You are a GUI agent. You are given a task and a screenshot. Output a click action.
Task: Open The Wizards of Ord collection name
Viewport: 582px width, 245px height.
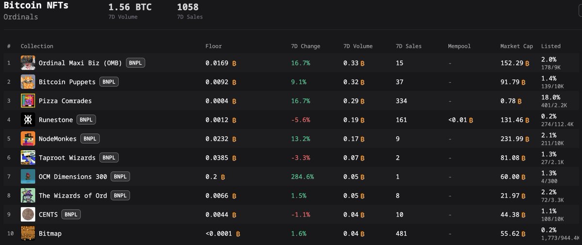click(73, 195)
